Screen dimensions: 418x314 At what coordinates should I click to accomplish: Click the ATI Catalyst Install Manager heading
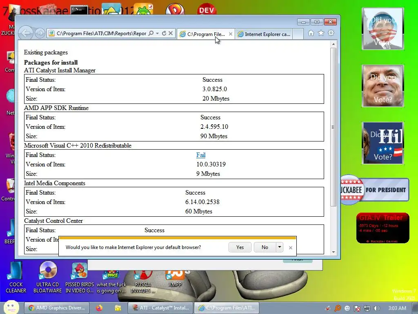[60, 70]
